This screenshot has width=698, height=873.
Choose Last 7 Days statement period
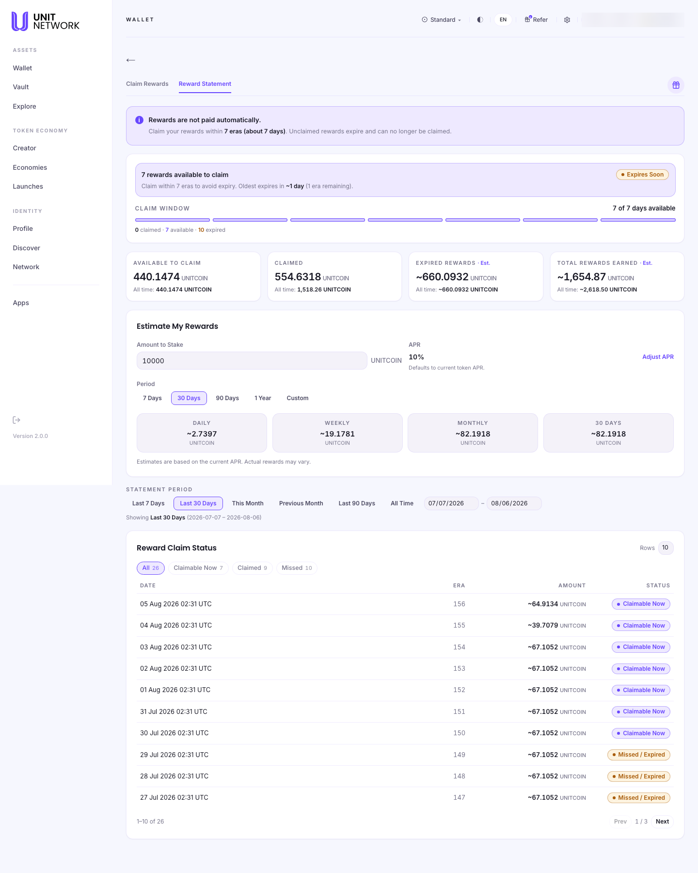[148, 503]
